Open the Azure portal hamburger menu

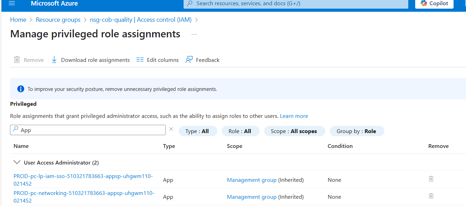click(x=12, y=3)
